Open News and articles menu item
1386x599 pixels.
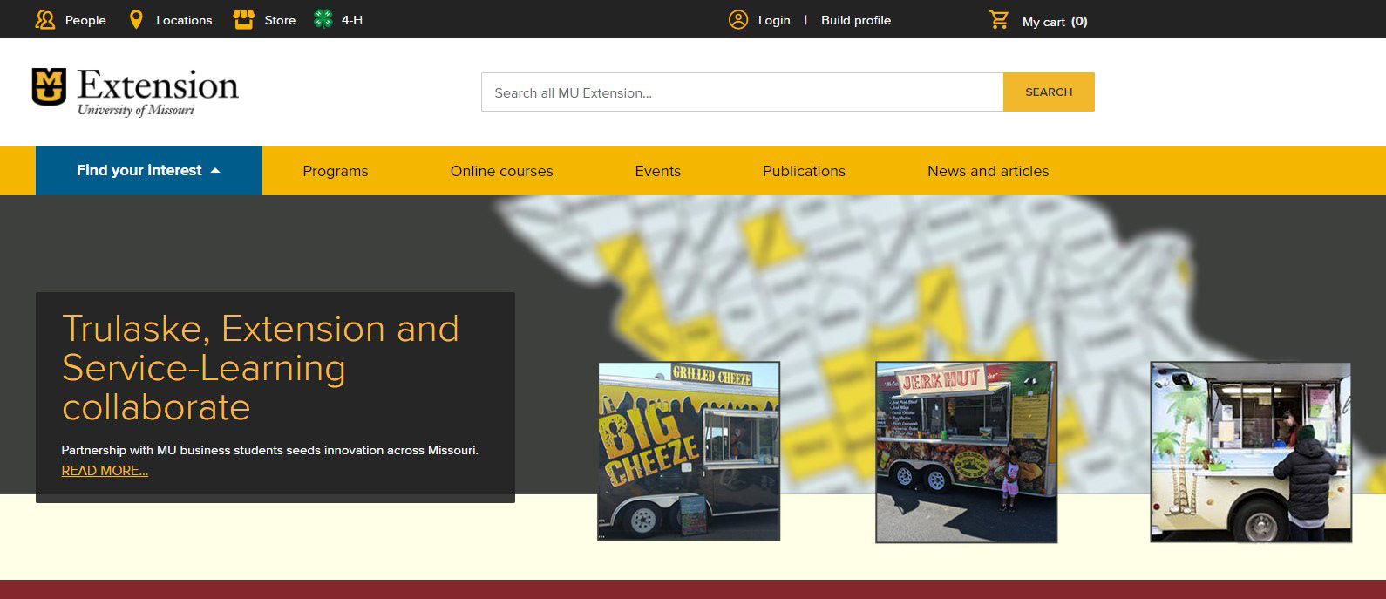pyautogui.click(x=989, y=171)
